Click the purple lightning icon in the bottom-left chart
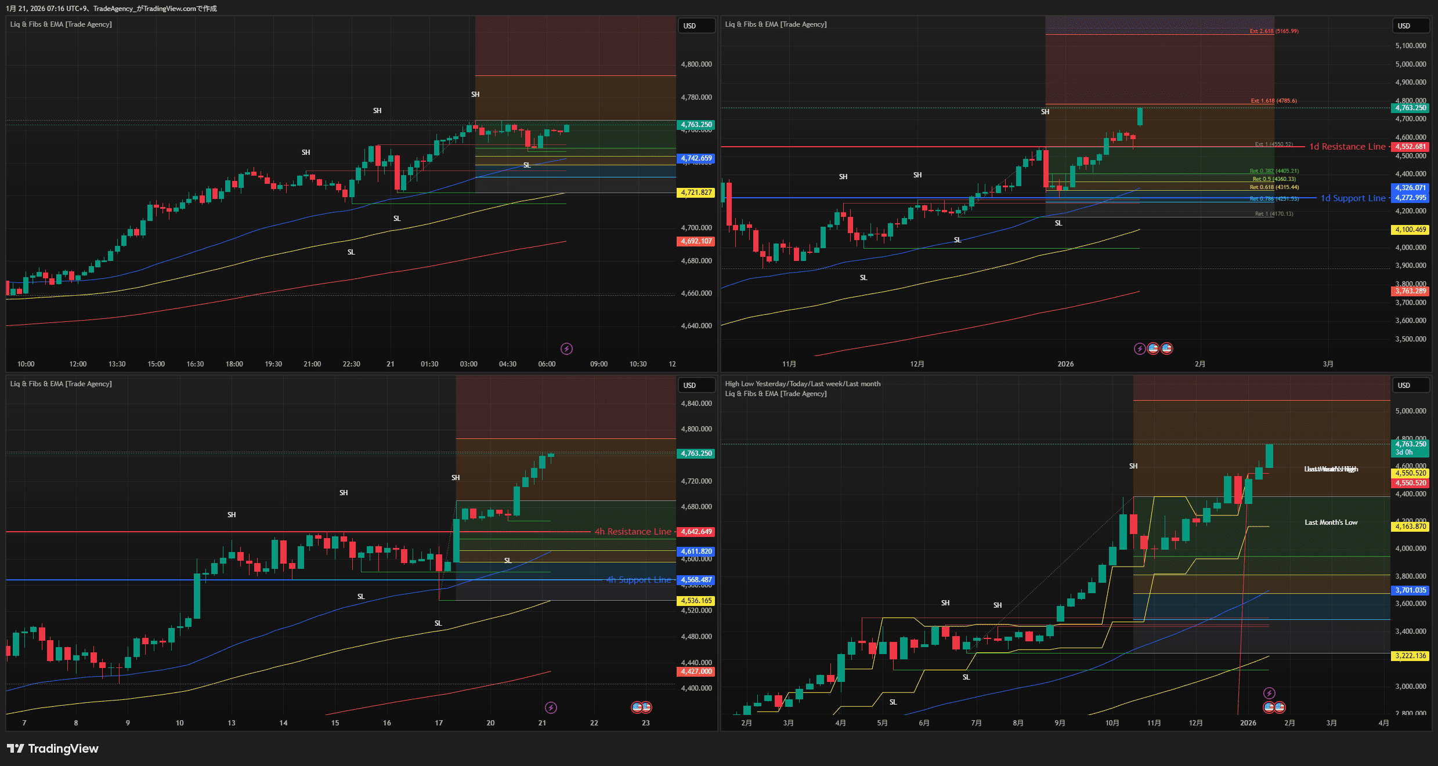Image resolution: width=1438 pixels, height=766 pixels. [551, 707]
